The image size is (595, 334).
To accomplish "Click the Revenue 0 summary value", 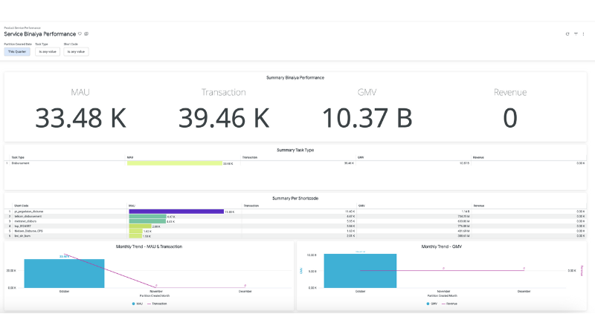I will pos(510,118).
